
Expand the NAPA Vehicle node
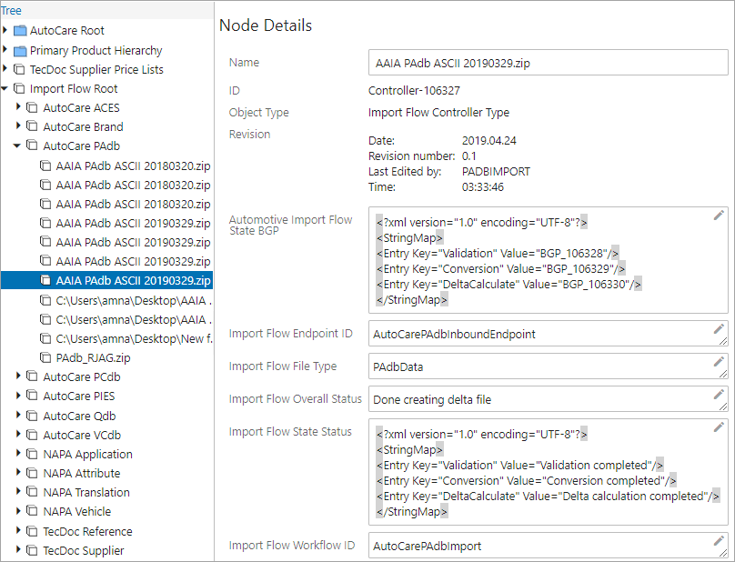click(x=18, y=510)
